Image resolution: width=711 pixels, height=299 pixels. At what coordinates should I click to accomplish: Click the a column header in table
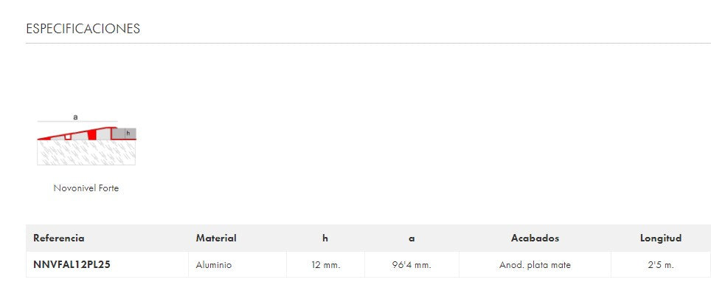pyautogui.click(x=412, y=238)
